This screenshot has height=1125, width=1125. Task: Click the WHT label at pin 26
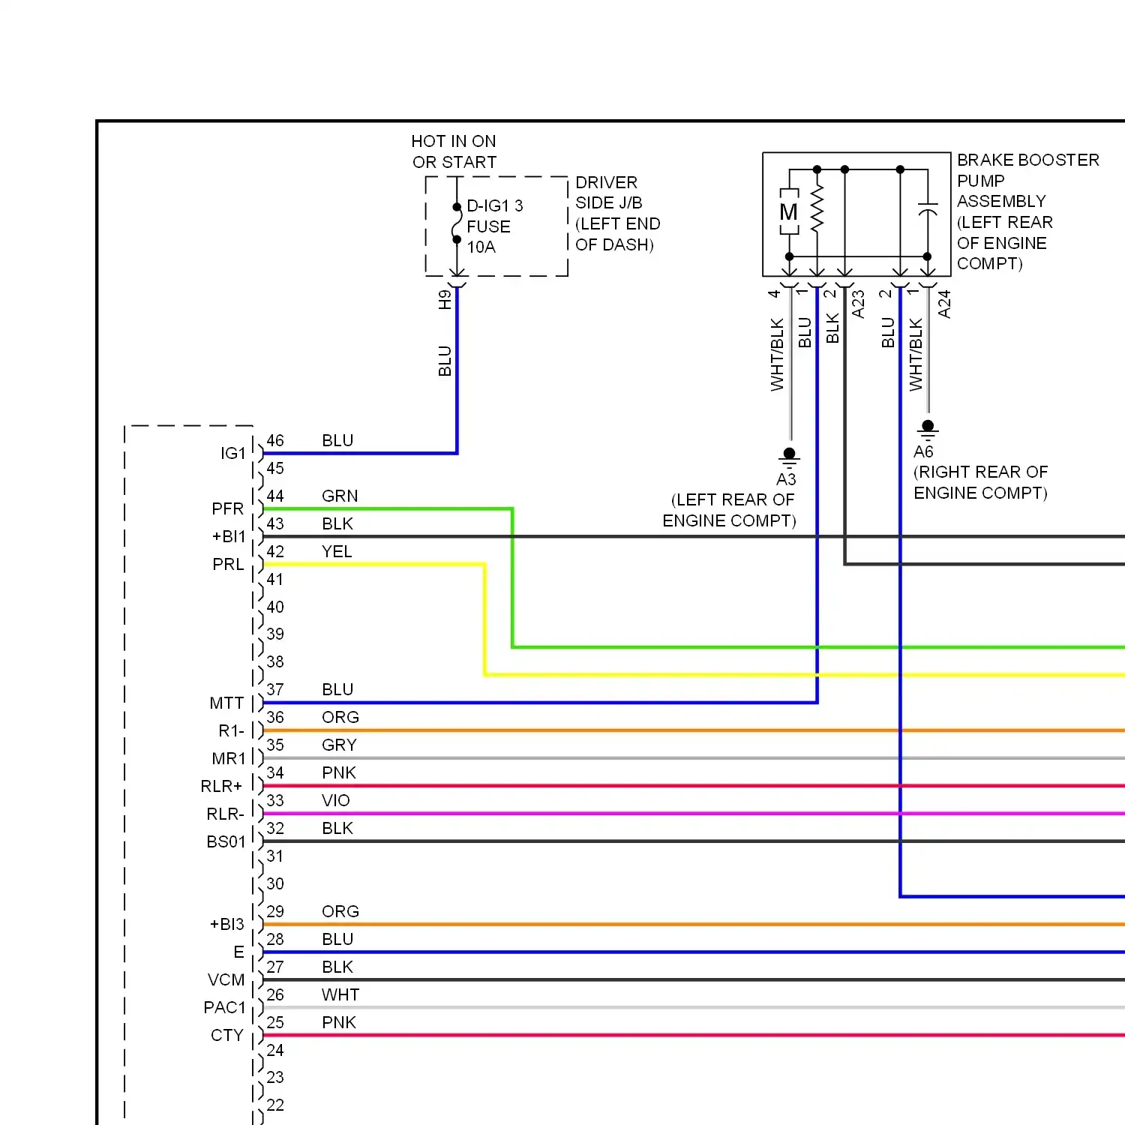pyautogui.click(x=340, y=994)
